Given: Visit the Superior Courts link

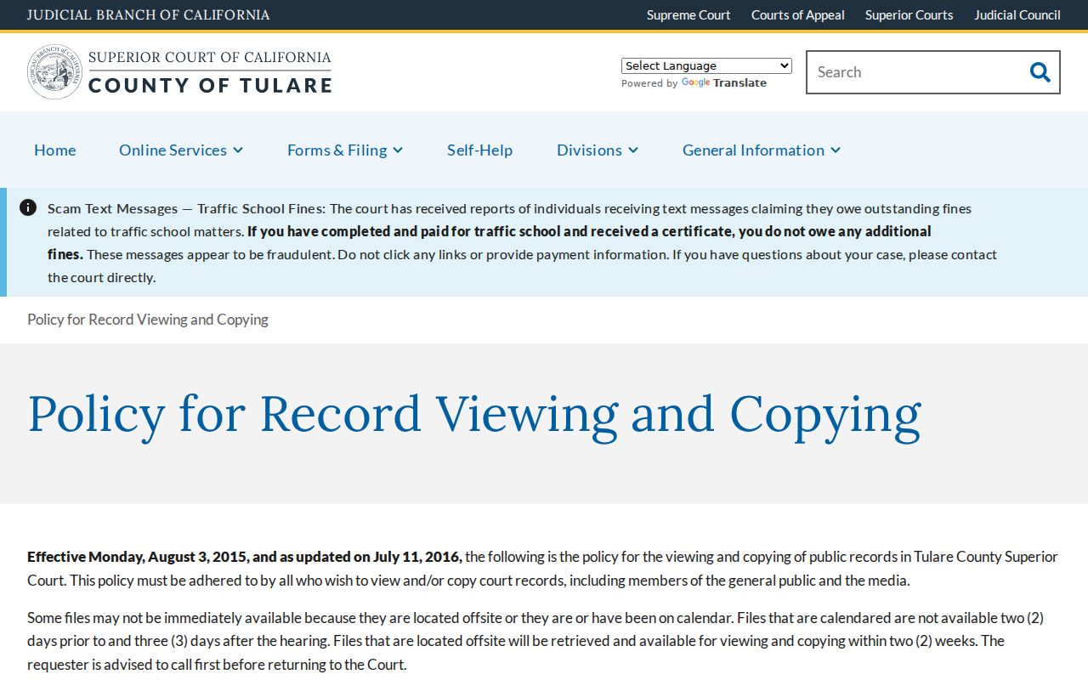Looking at the screenshot, I should tap(909, 14).
